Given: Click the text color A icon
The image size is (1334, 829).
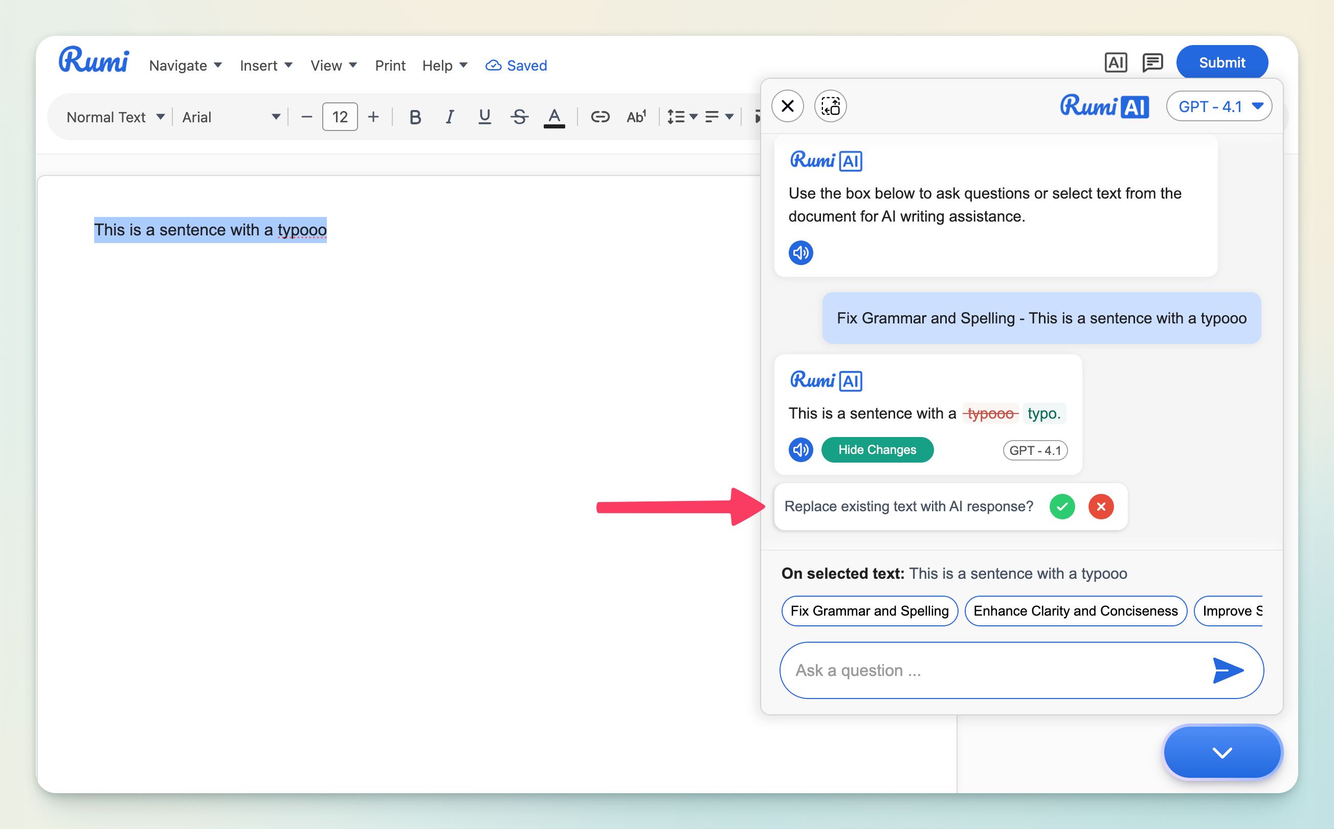Looking at the screenshot, I should coord(554,117).
